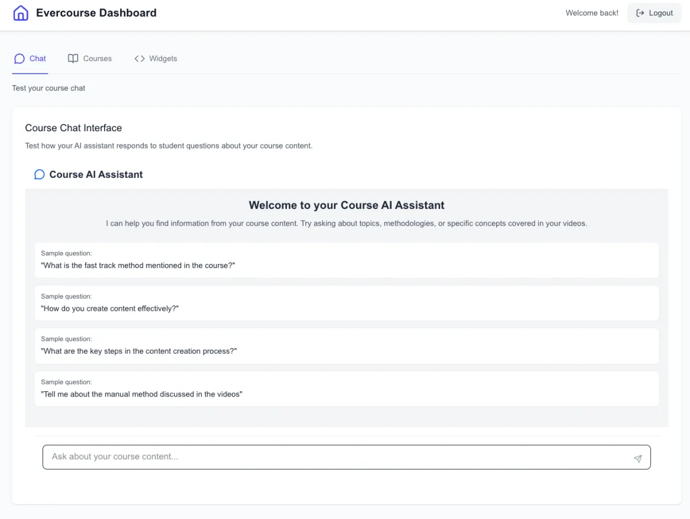Viewport: 690px width, 519px height.
Task: Select "How do you create content effectively?" sample
Action: click(x=346, y=303)
